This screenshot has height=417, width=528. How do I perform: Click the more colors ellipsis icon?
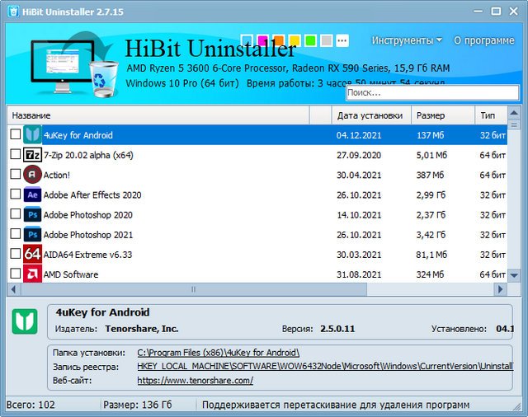pos(342,40)
